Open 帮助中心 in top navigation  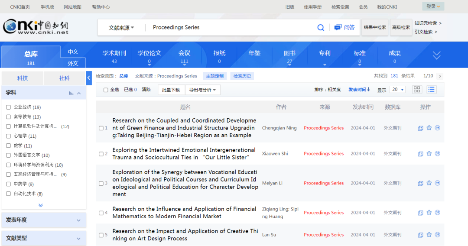click(101, 7)
